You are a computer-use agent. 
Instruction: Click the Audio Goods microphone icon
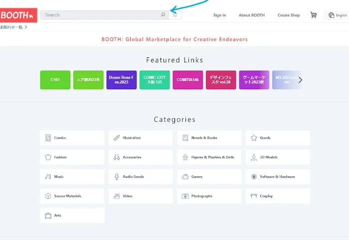pyautogui.click(x=117, y=177)
